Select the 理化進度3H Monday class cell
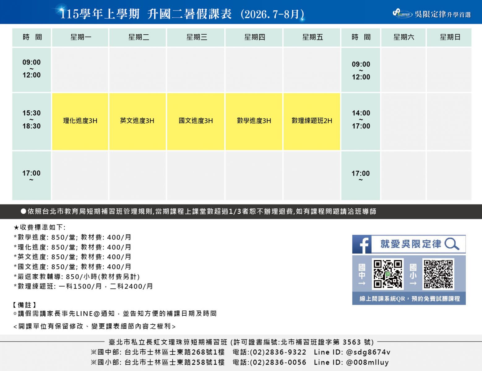Viewport: 482px width, 371px height. point(80,121)
